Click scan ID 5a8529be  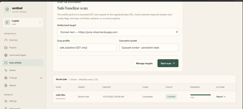coord(60,95)
